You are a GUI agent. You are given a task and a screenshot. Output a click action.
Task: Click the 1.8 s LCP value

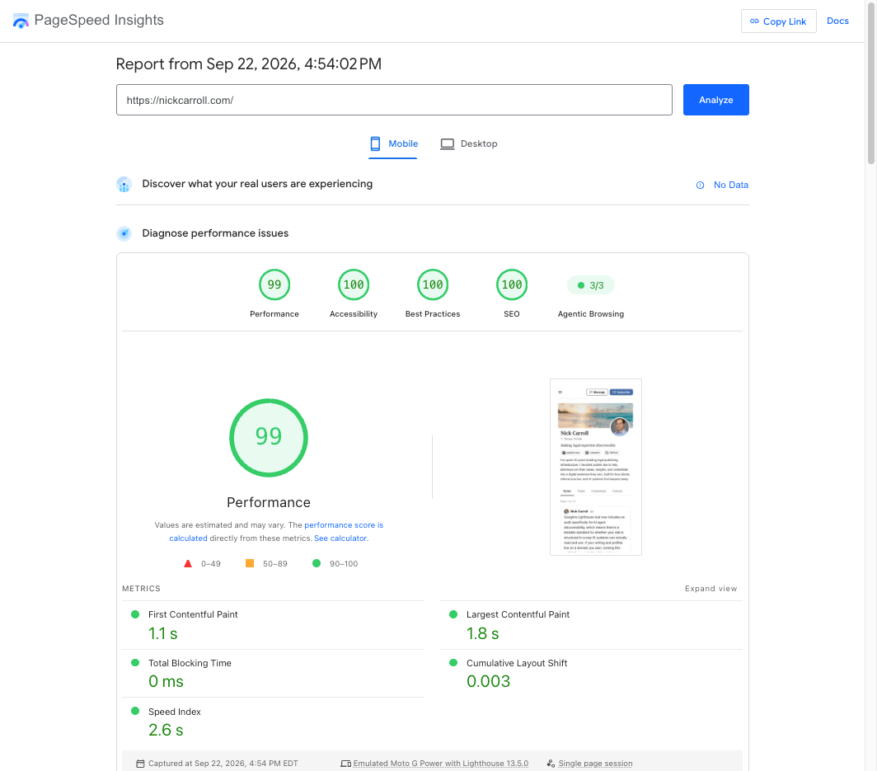click(483, 633)
